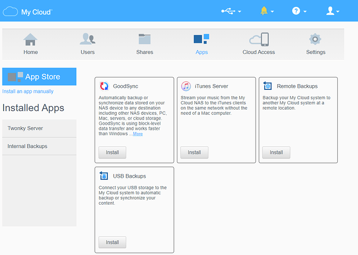The height and width of the screenshot is (255, 358).
Task: Select Twonky Server installed app
Action: (39, 128)
